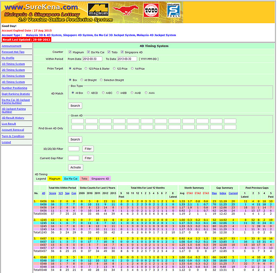Click the Total0456 row label
Viewport: 277px width, 273px height.
point(40,214)
